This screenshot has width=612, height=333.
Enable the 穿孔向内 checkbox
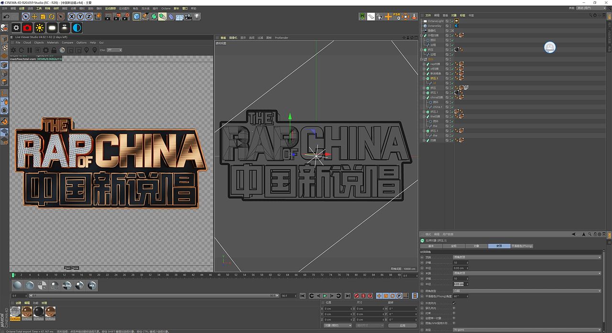pos(454,308)
